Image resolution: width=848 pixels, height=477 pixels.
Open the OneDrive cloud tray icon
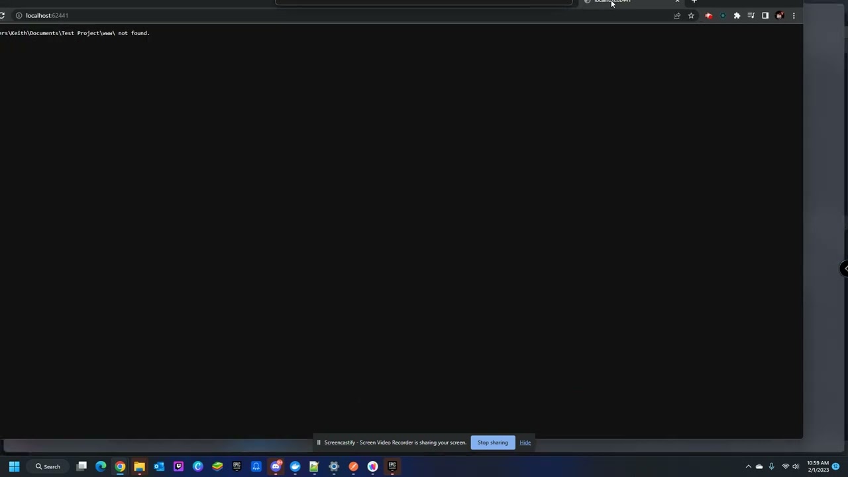click(x=759, y=466)
